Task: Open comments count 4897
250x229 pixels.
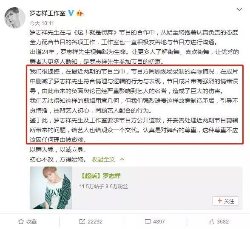Action: pos(159,221)
